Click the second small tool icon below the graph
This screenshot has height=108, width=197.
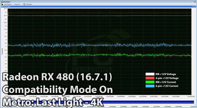14,99
